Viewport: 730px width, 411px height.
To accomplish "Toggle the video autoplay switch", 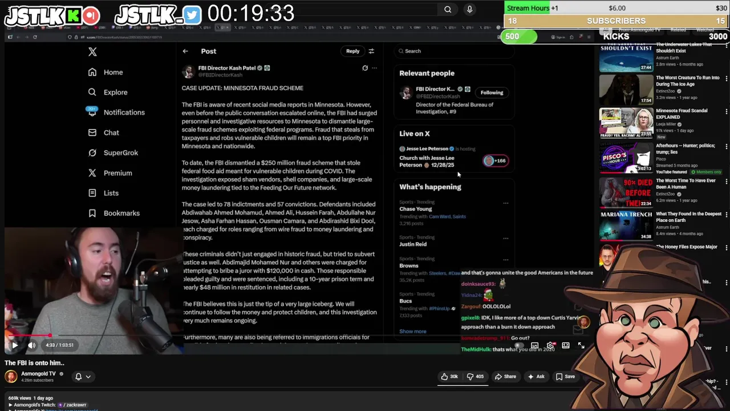I will (x=518, y=345).
